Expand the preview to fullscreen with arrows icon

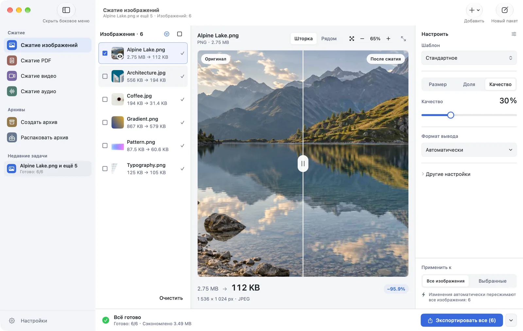click(x=403, y=39)
